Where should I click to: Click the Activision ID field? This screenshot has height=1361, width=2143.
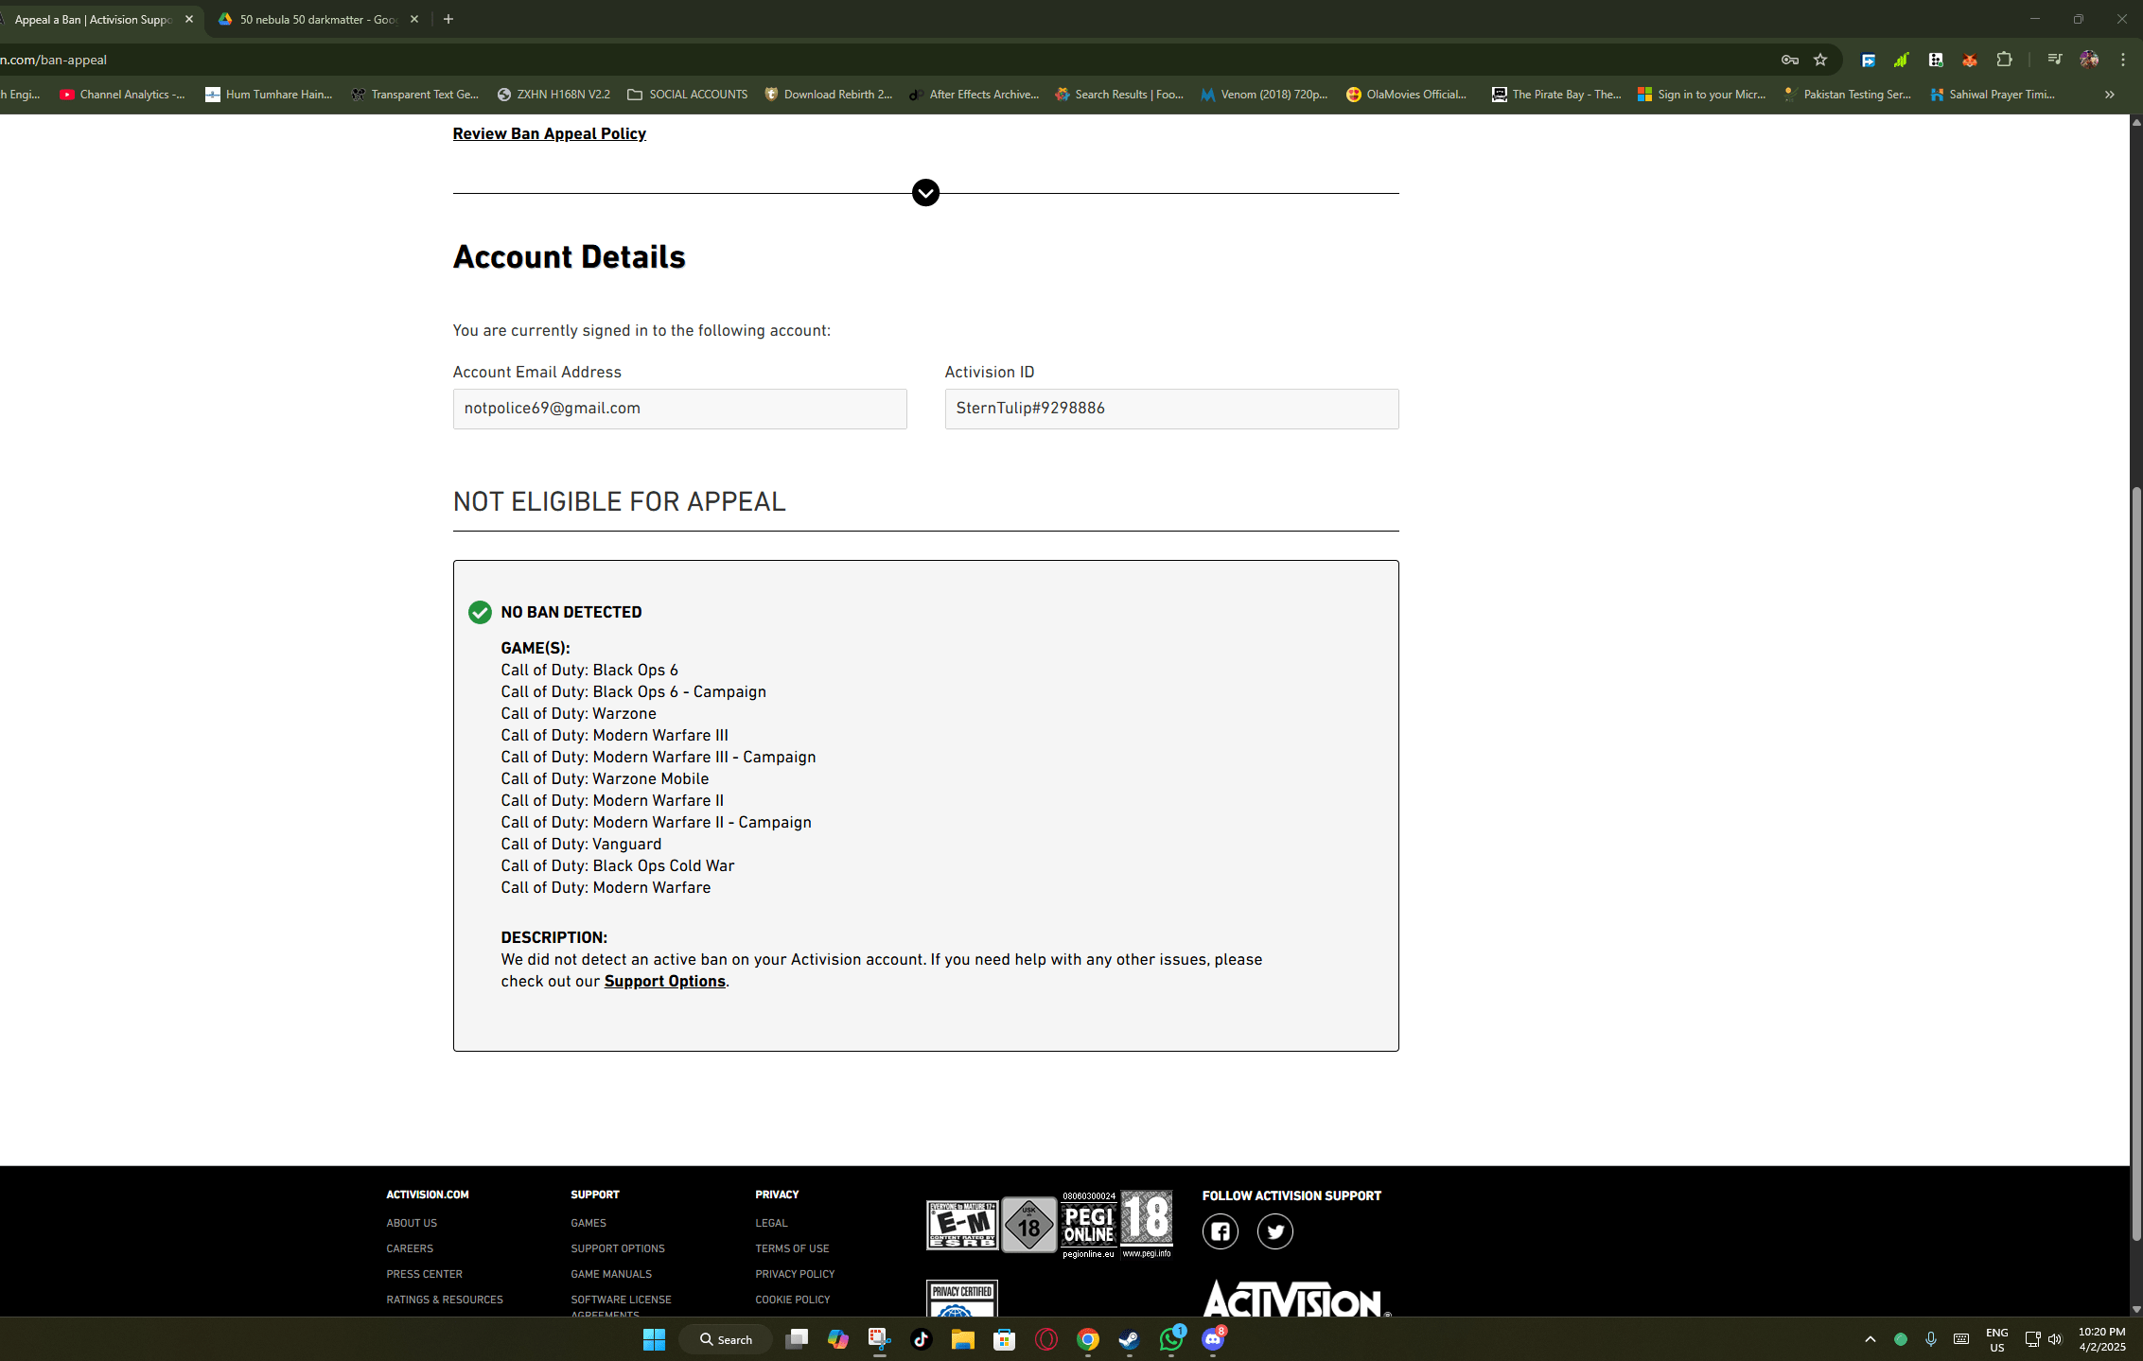1170,409
